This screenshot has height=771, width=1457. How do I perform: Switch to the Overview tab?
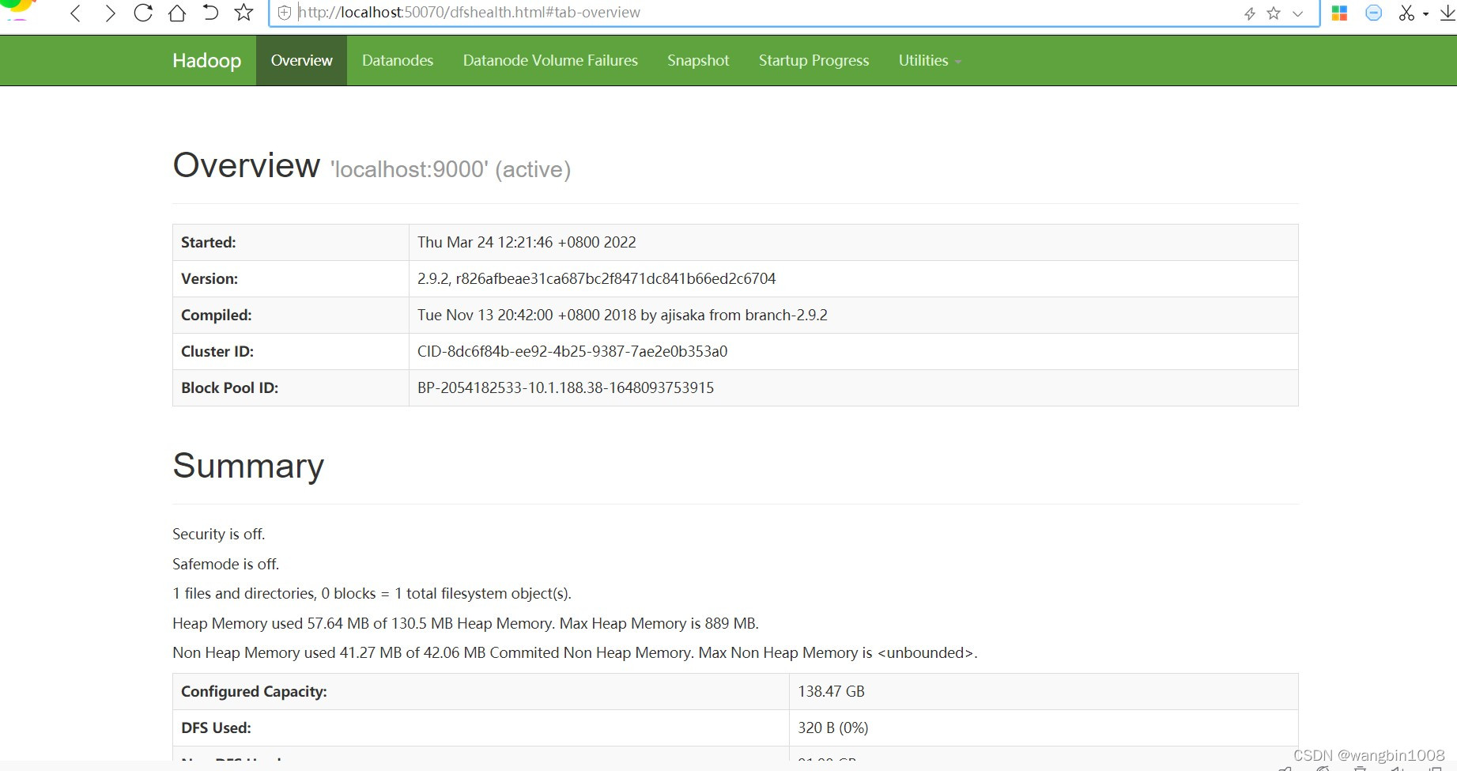click(x=302, y=61)
